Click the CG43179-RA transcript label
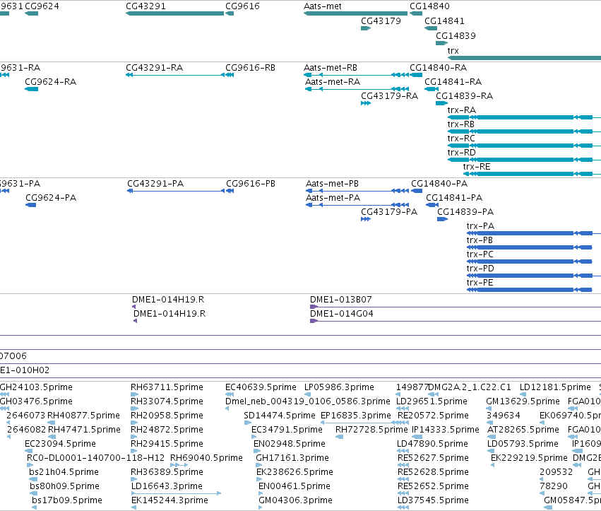 point(389,96)
